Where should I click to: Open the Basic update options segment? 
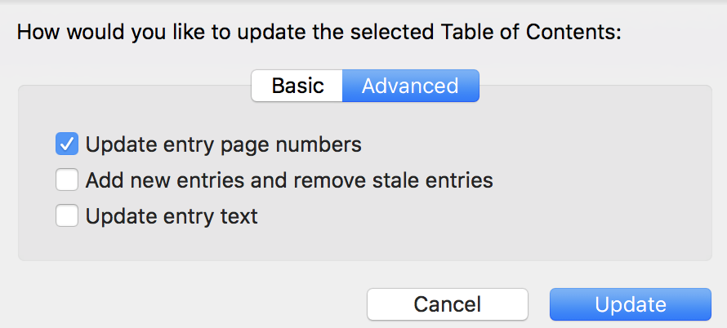pos(297,86)
